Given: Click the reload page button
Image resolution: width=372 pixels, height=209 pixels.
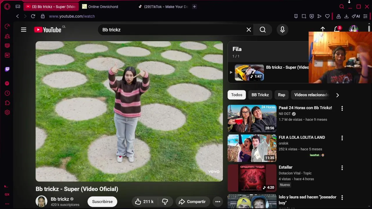Looking at the screenshot, I should (x=33, y=16).
